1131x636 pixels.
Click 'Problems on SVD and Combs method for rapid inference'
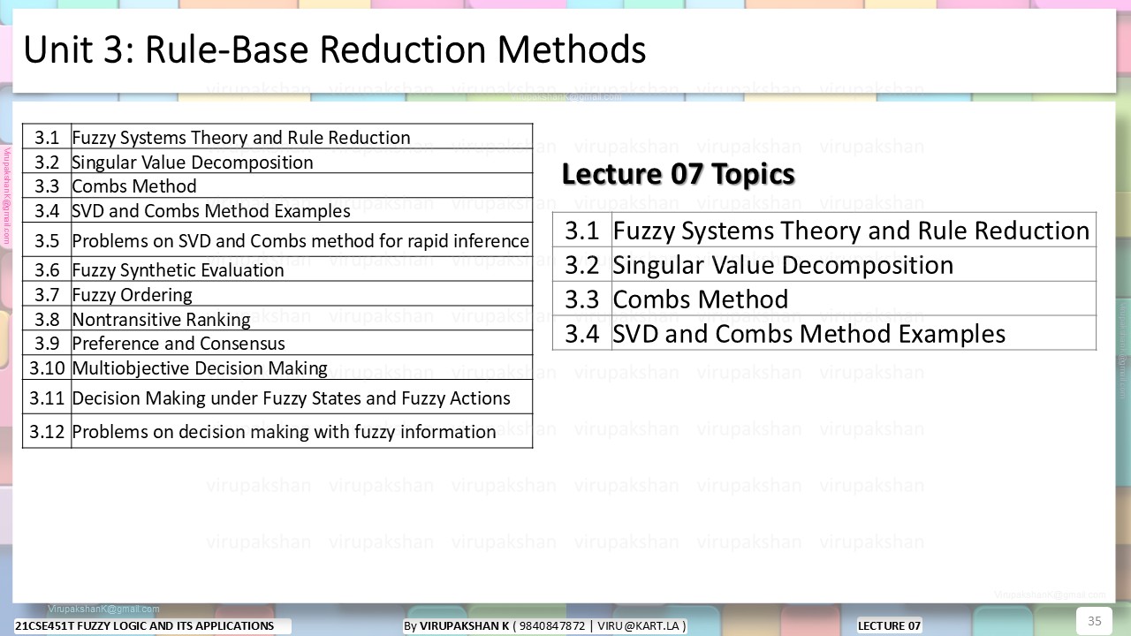300,241
